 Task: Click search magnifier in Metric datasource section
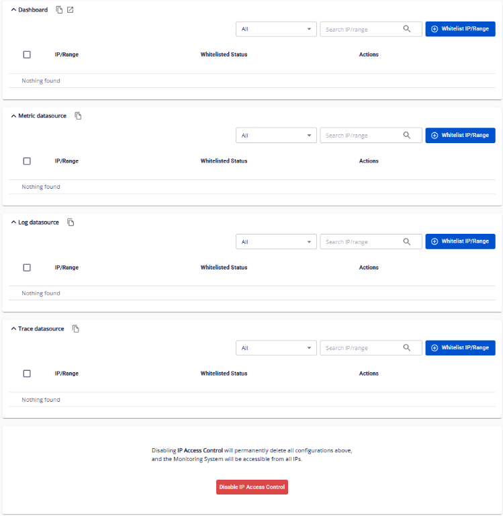[x=407, y=135]
